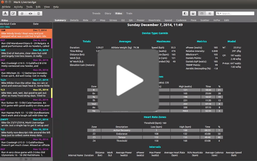Click the manual ride entry pencil icon

point(13,13)
